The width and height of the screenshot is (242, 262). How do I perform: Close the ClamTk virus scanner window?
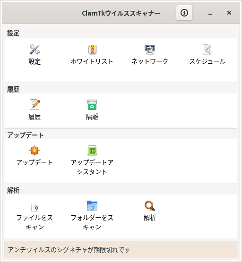tap(229, 13)
